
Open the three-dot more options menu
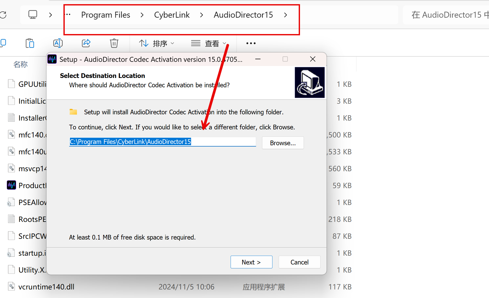pos(251,43)
